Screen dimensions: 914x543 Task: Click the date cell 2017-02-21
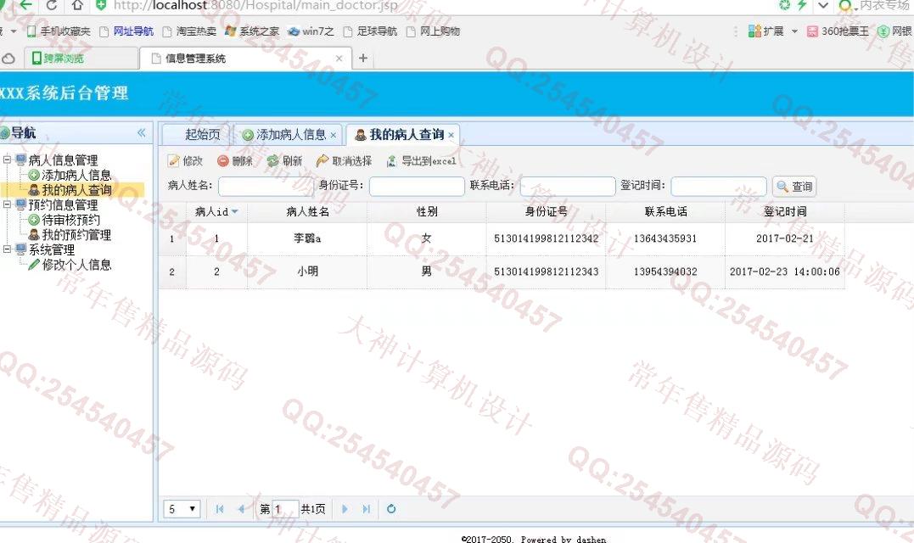[x=785, y=238]
